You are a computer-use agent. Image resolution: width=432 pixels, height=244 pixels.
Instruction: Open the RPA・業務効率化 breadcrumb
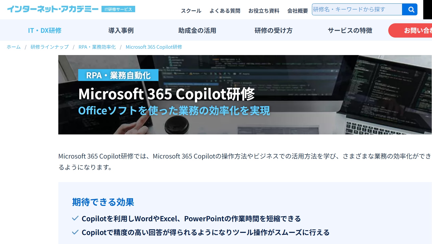[x=97, y=47]
